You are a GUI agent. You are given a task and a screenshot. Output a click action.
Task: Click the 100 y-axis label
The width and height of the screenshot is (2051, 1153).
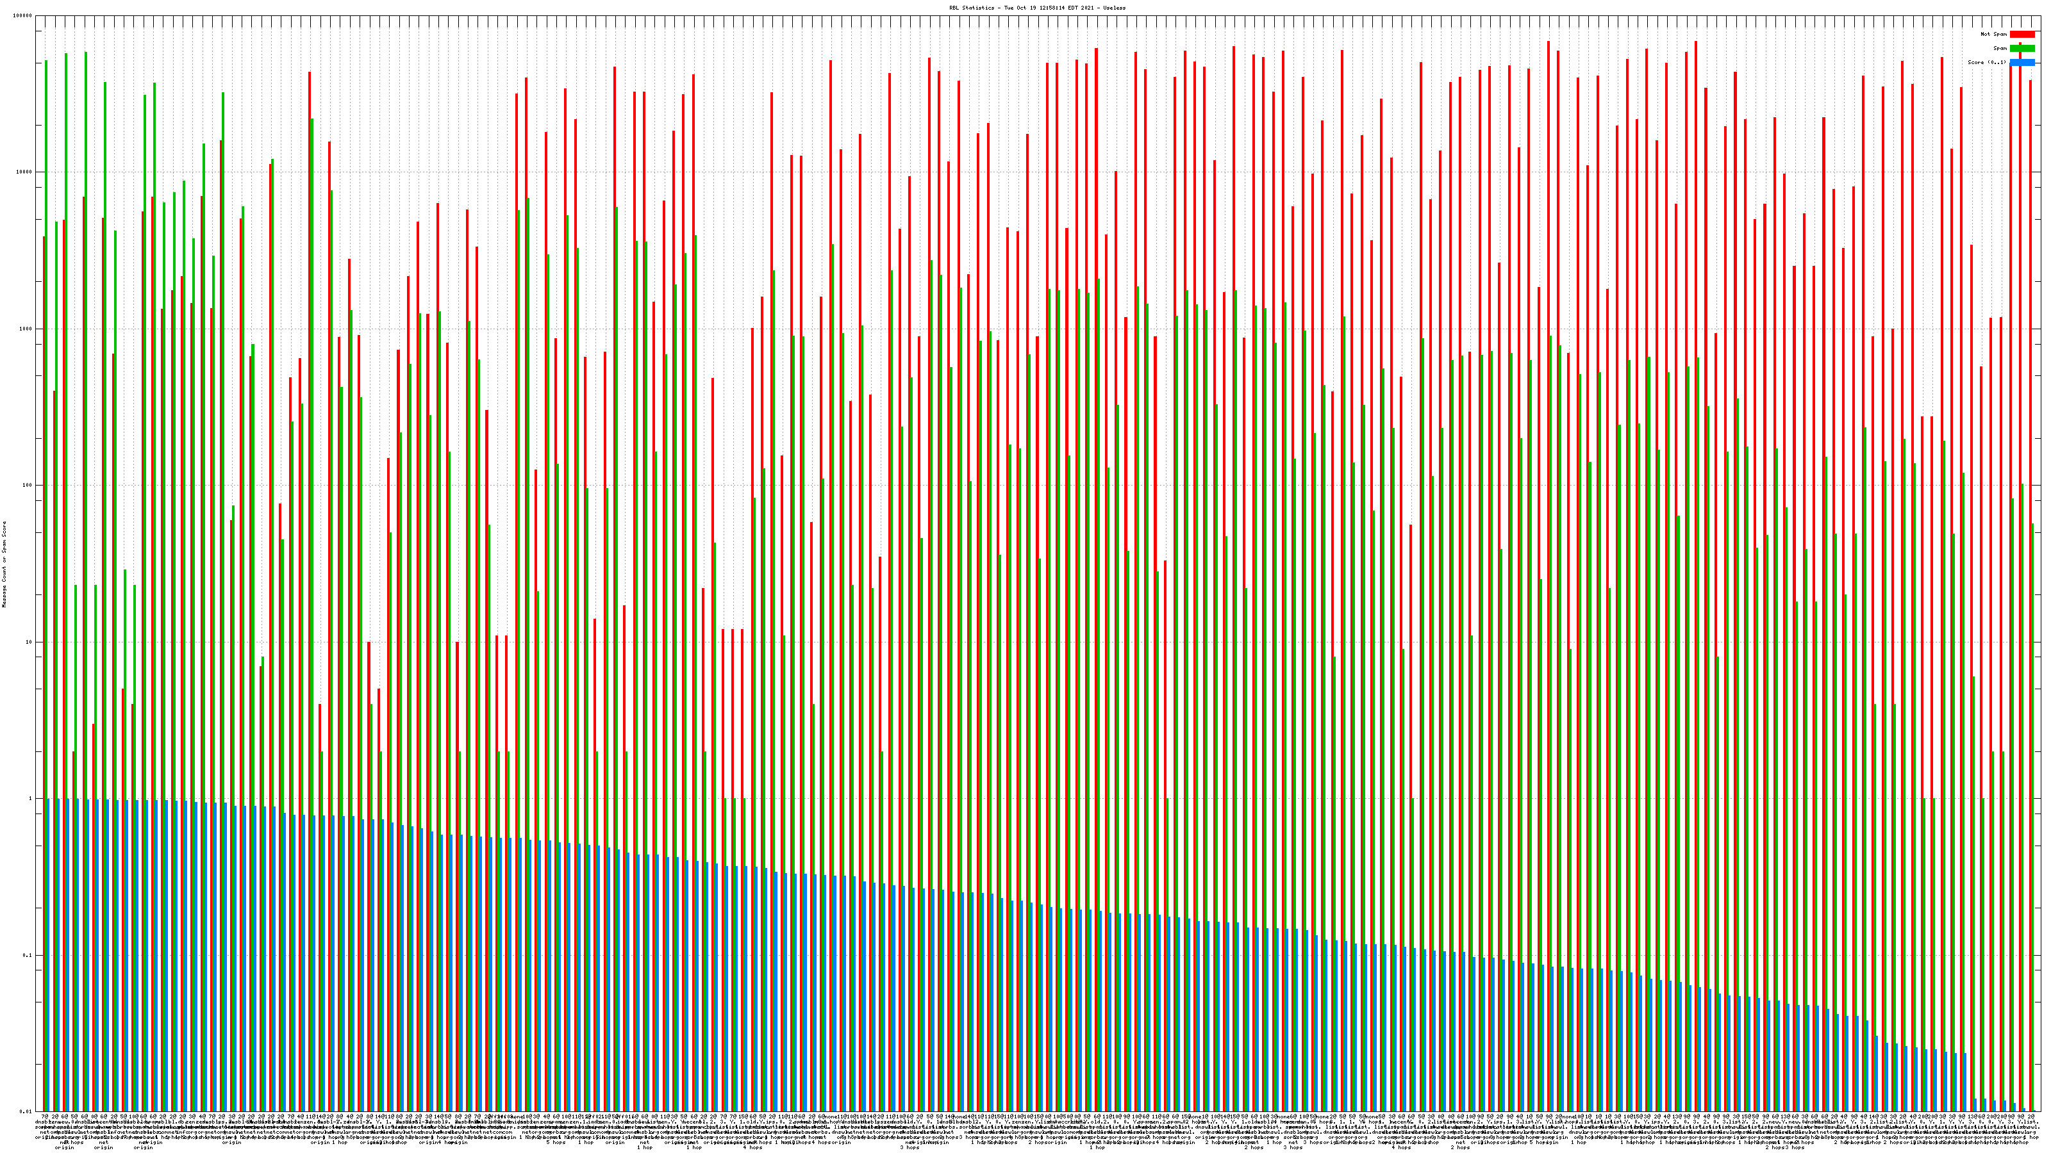(28, 486)
